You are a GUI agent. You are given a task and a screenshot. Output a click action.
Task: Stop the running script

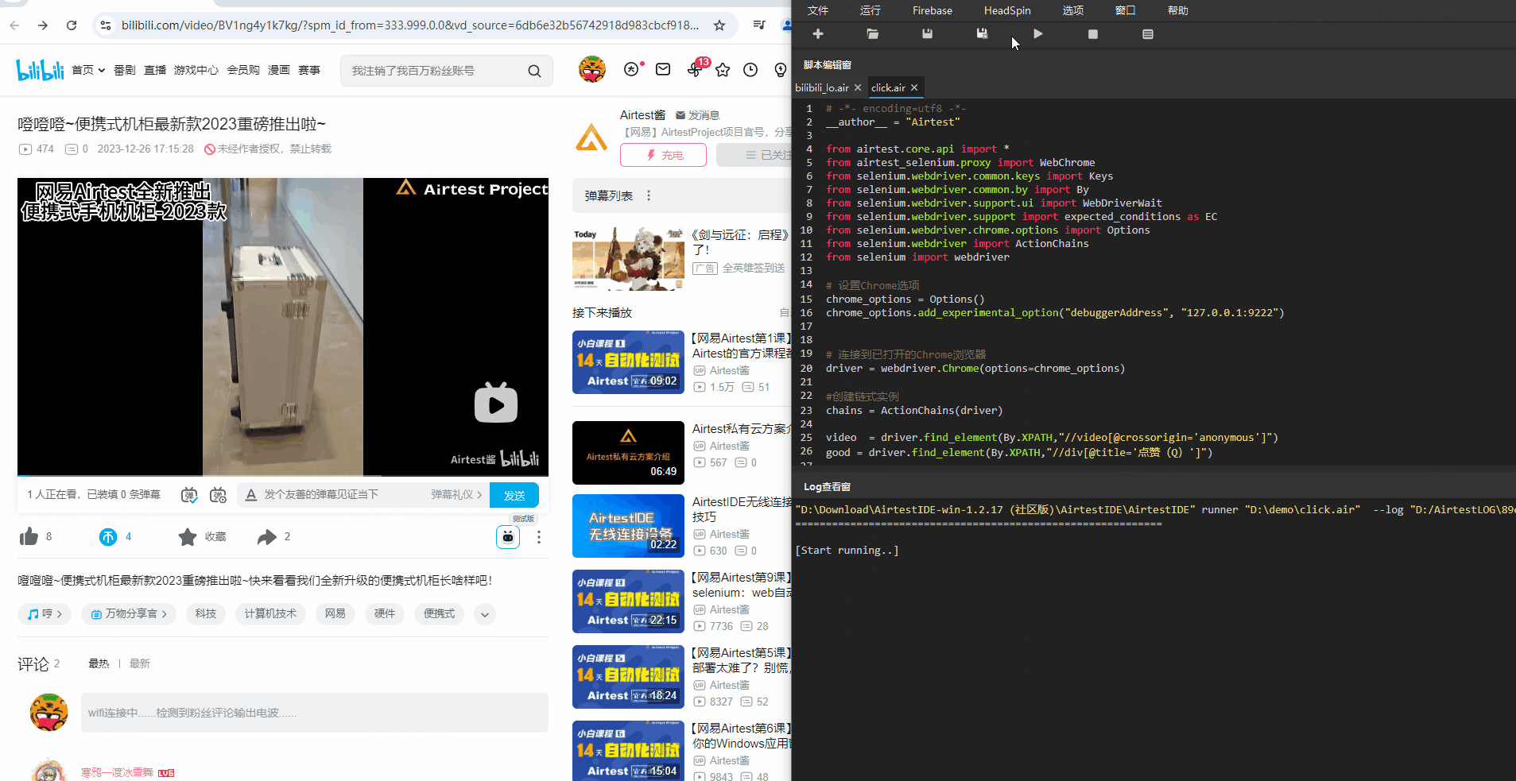pos(1093,34)
